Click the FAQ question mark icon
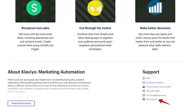 [144, 78]
